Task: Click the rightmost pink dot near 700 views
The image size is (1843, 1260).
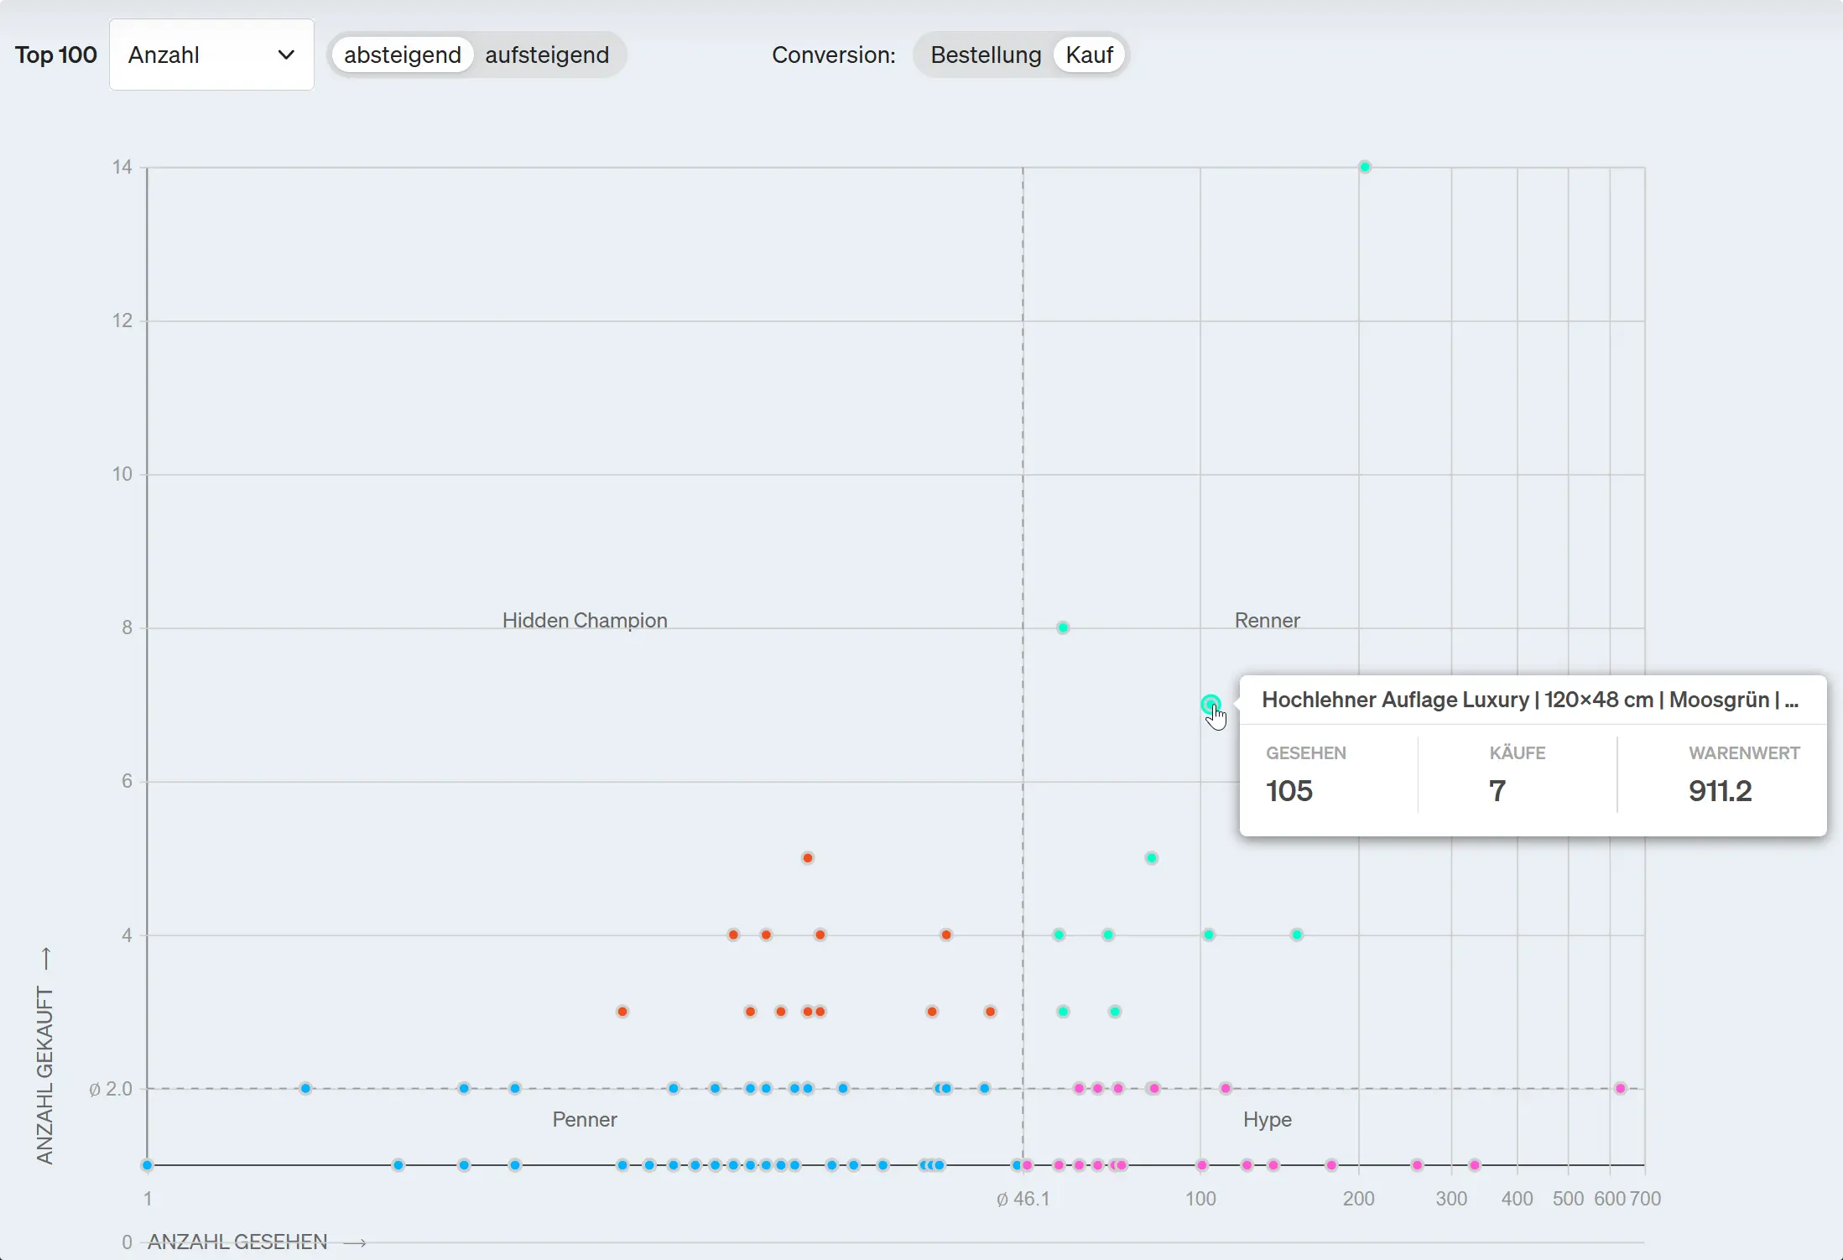Action: coord(1619,1087)
